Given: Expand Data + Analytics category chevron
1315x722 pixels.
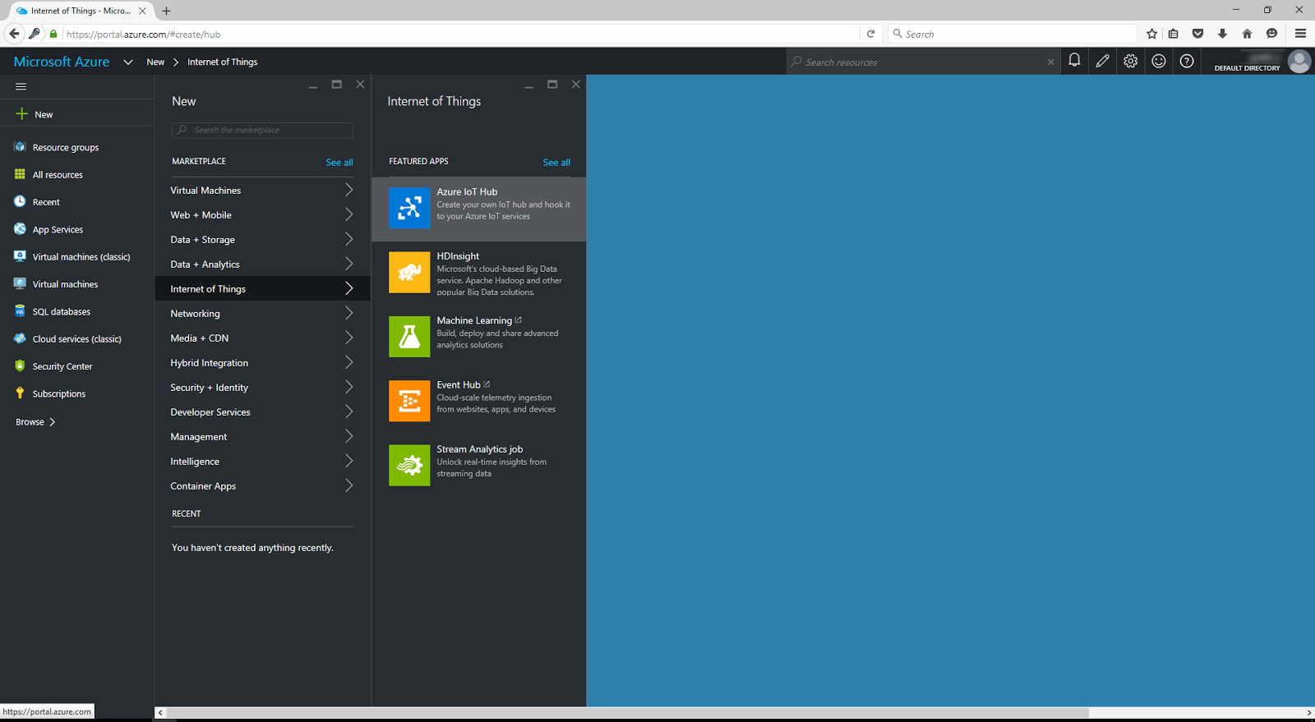Looking at the screenshot, I should [x=349, y=264].
